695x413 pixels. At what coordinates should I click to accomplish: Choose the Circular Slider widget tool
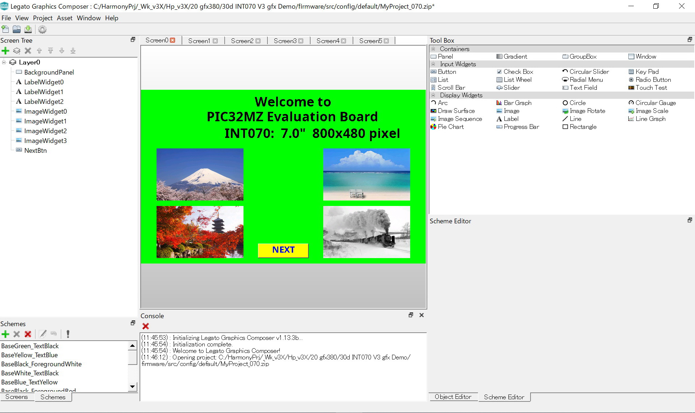586,72
